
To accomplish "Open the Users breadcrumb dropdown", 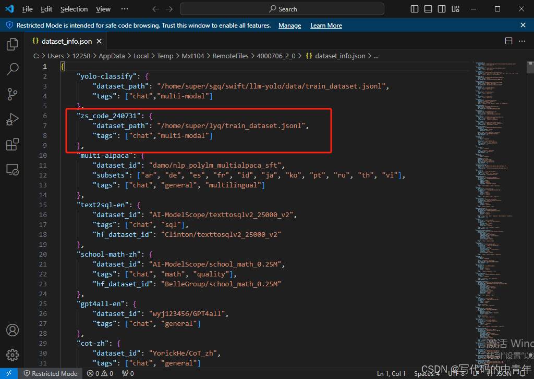I will [x=55, y=56].
